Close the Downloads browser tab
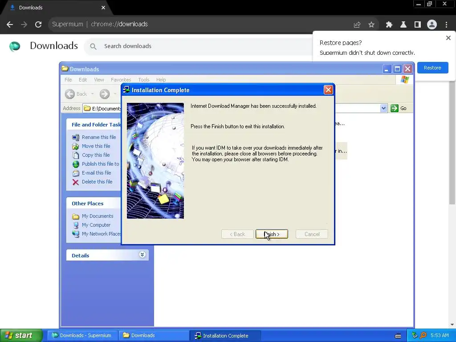 (103, 8)
